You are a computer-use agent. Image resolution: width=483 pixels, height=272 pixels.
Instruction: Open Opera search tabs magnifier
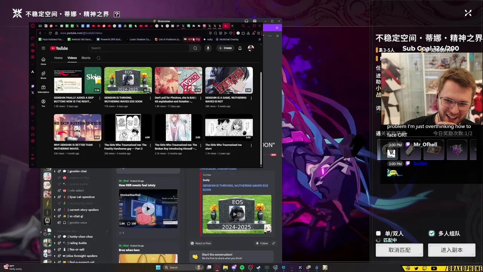pyautogui.click(x=243, y=26)
